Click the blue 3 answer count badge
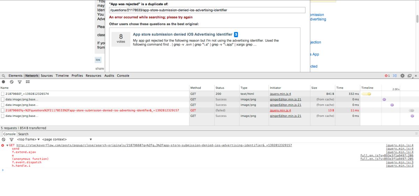This screenshot has height=196, width=419. click(236, 35)
